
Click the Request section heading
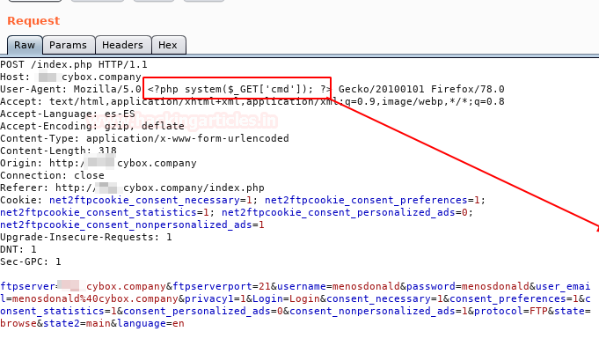(33, 20)
